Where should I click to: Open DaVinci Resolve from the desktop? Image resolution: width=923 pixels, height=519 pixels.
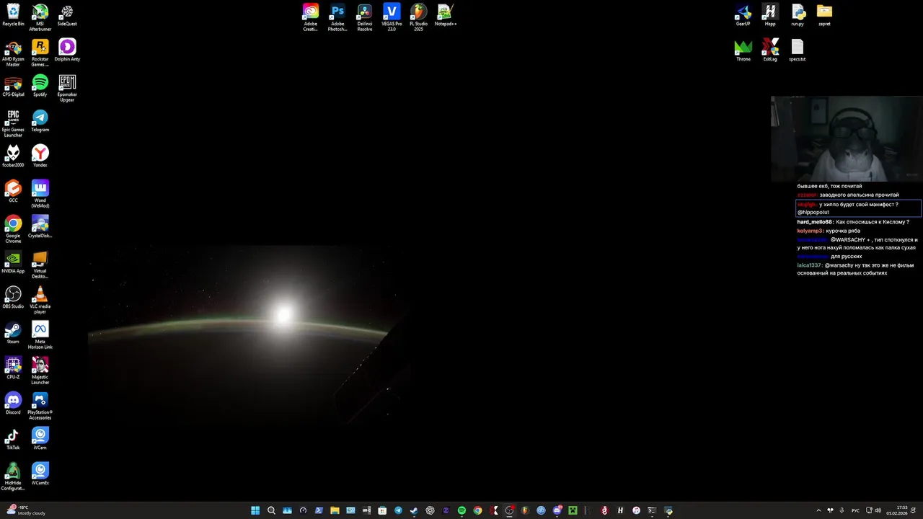365,18
